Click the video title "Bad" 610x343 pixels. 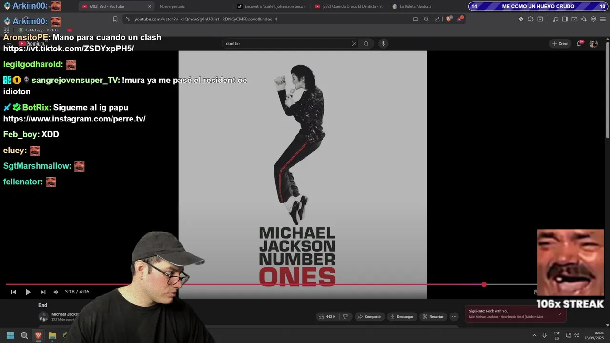43,305
